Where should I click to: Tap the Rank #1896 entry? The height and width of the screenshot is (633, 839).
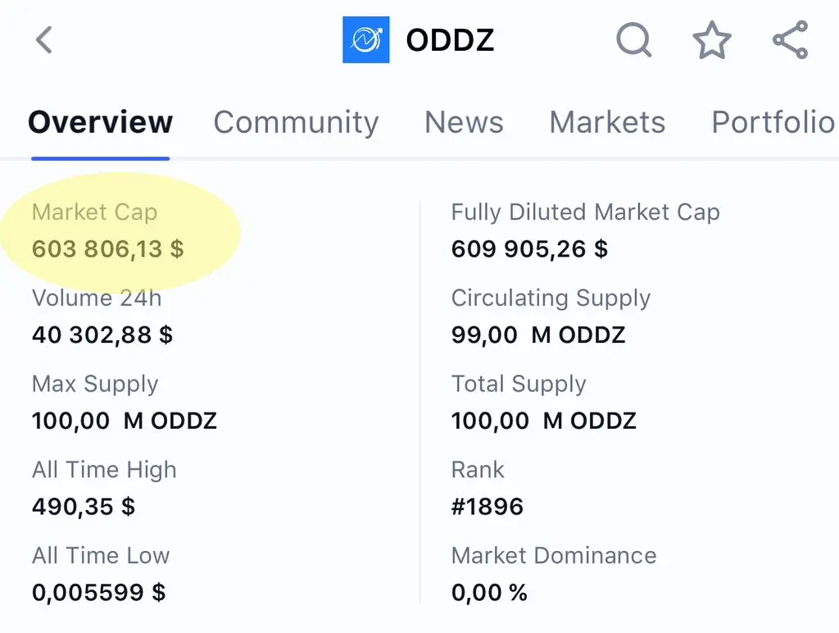pyautogui.click(x=487, y=506)
